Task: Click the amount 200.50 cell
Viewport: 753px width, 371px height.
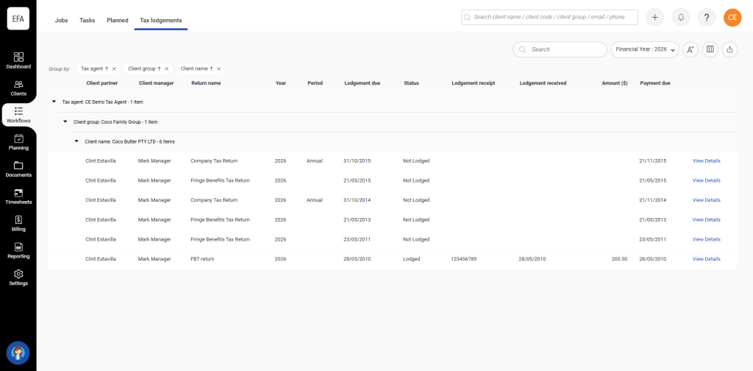Action: (619, 259)
